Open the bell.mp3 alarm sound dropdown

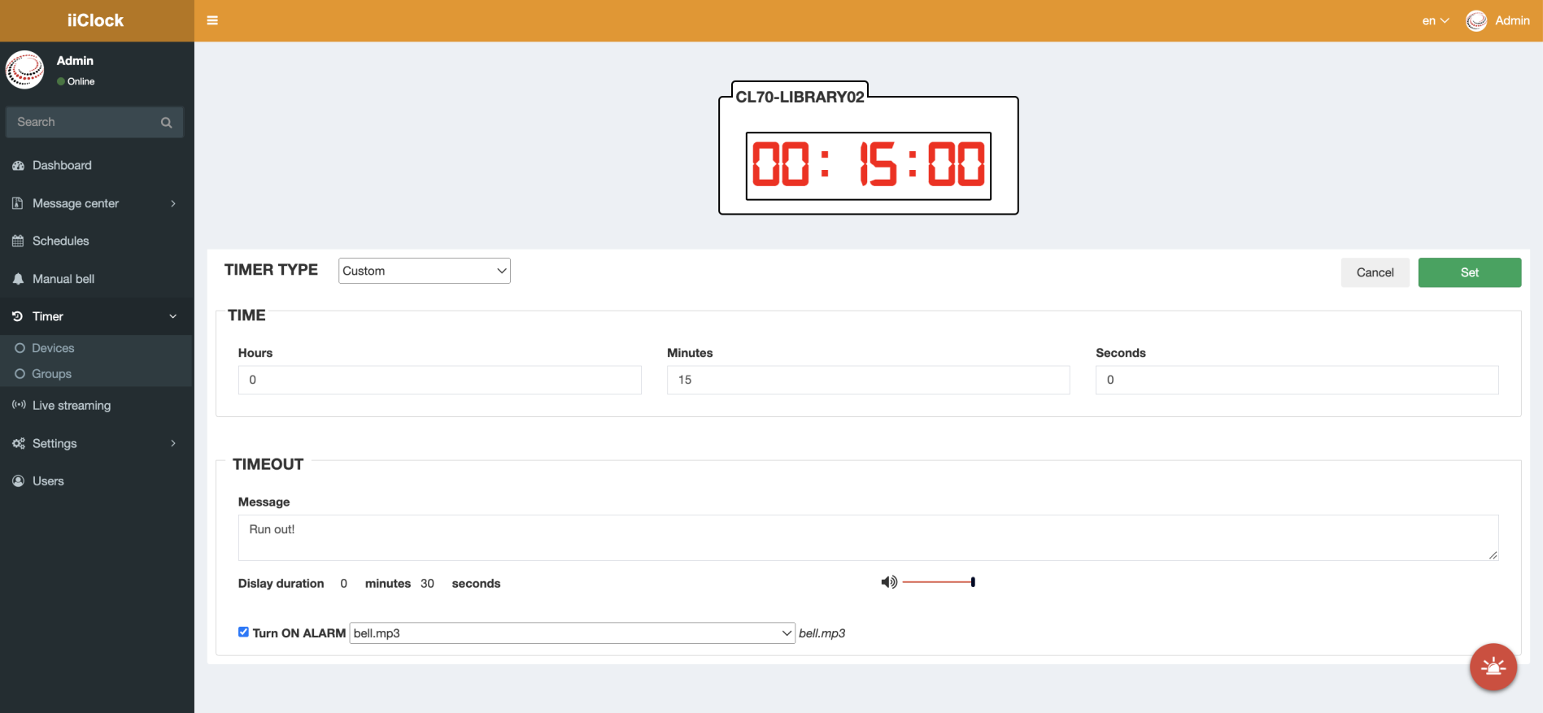572,633
